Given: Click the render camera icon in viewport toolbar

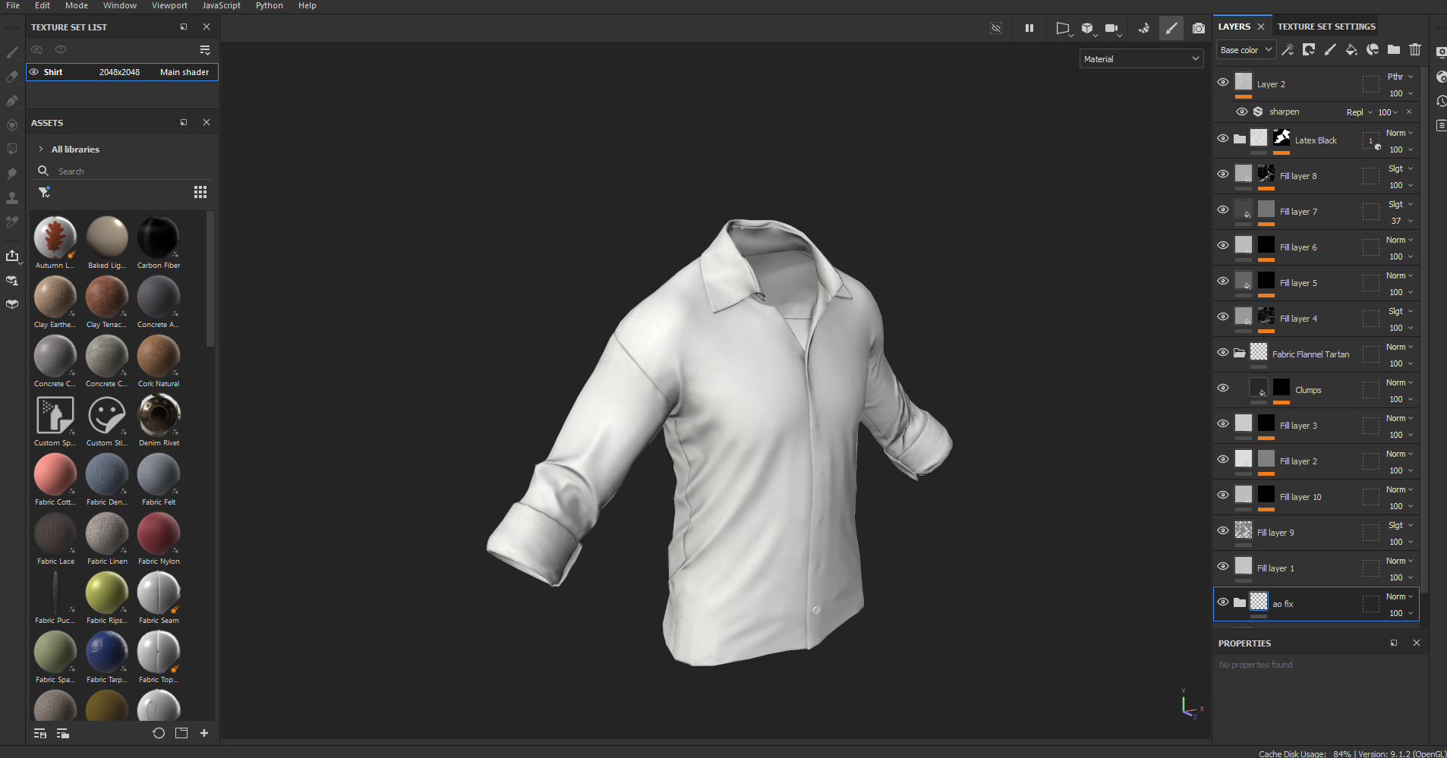Looking at the screenshot, I should (1199, 29).
